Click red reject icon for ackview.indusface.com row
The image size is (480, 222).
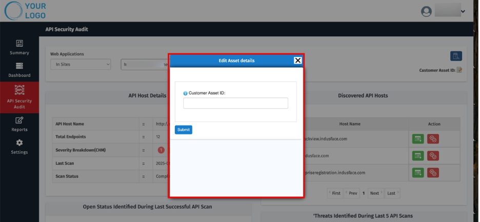coord(433,139)
